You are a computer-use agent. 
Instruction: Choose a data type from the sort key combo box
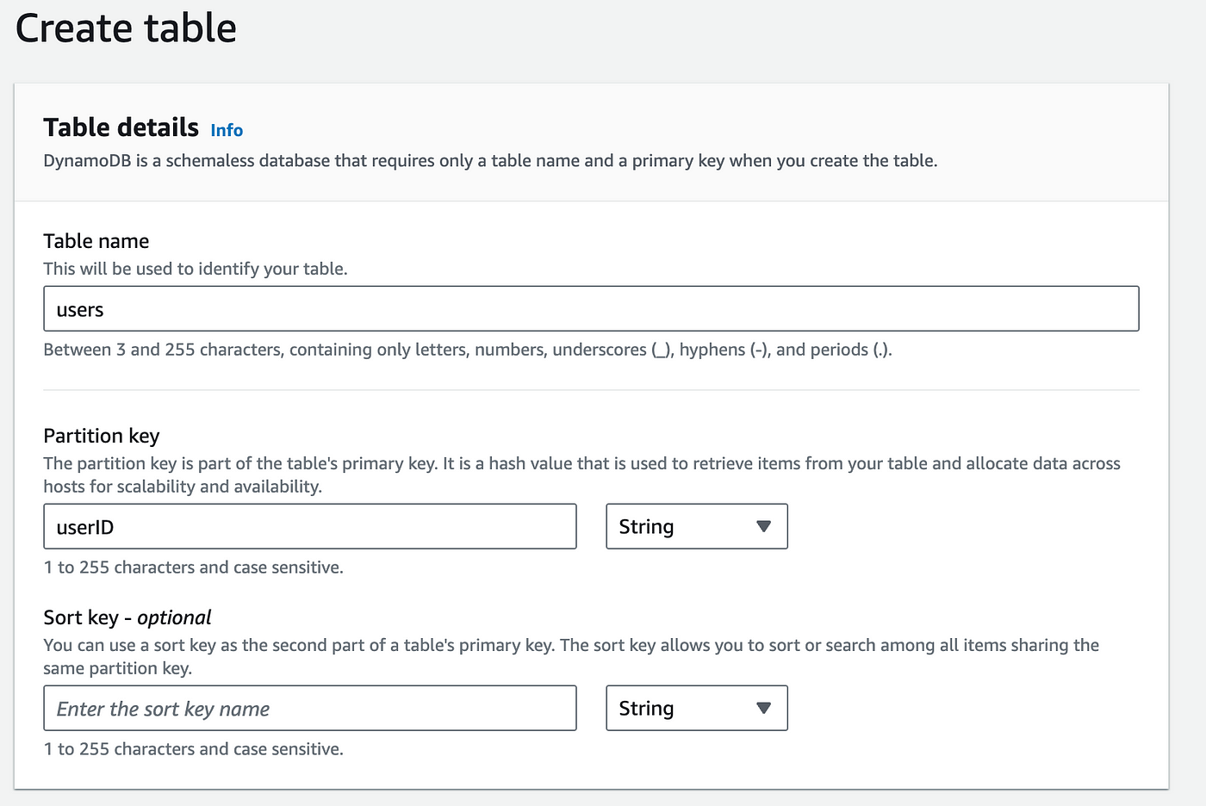pyautogui.click(x=696, y=708)
